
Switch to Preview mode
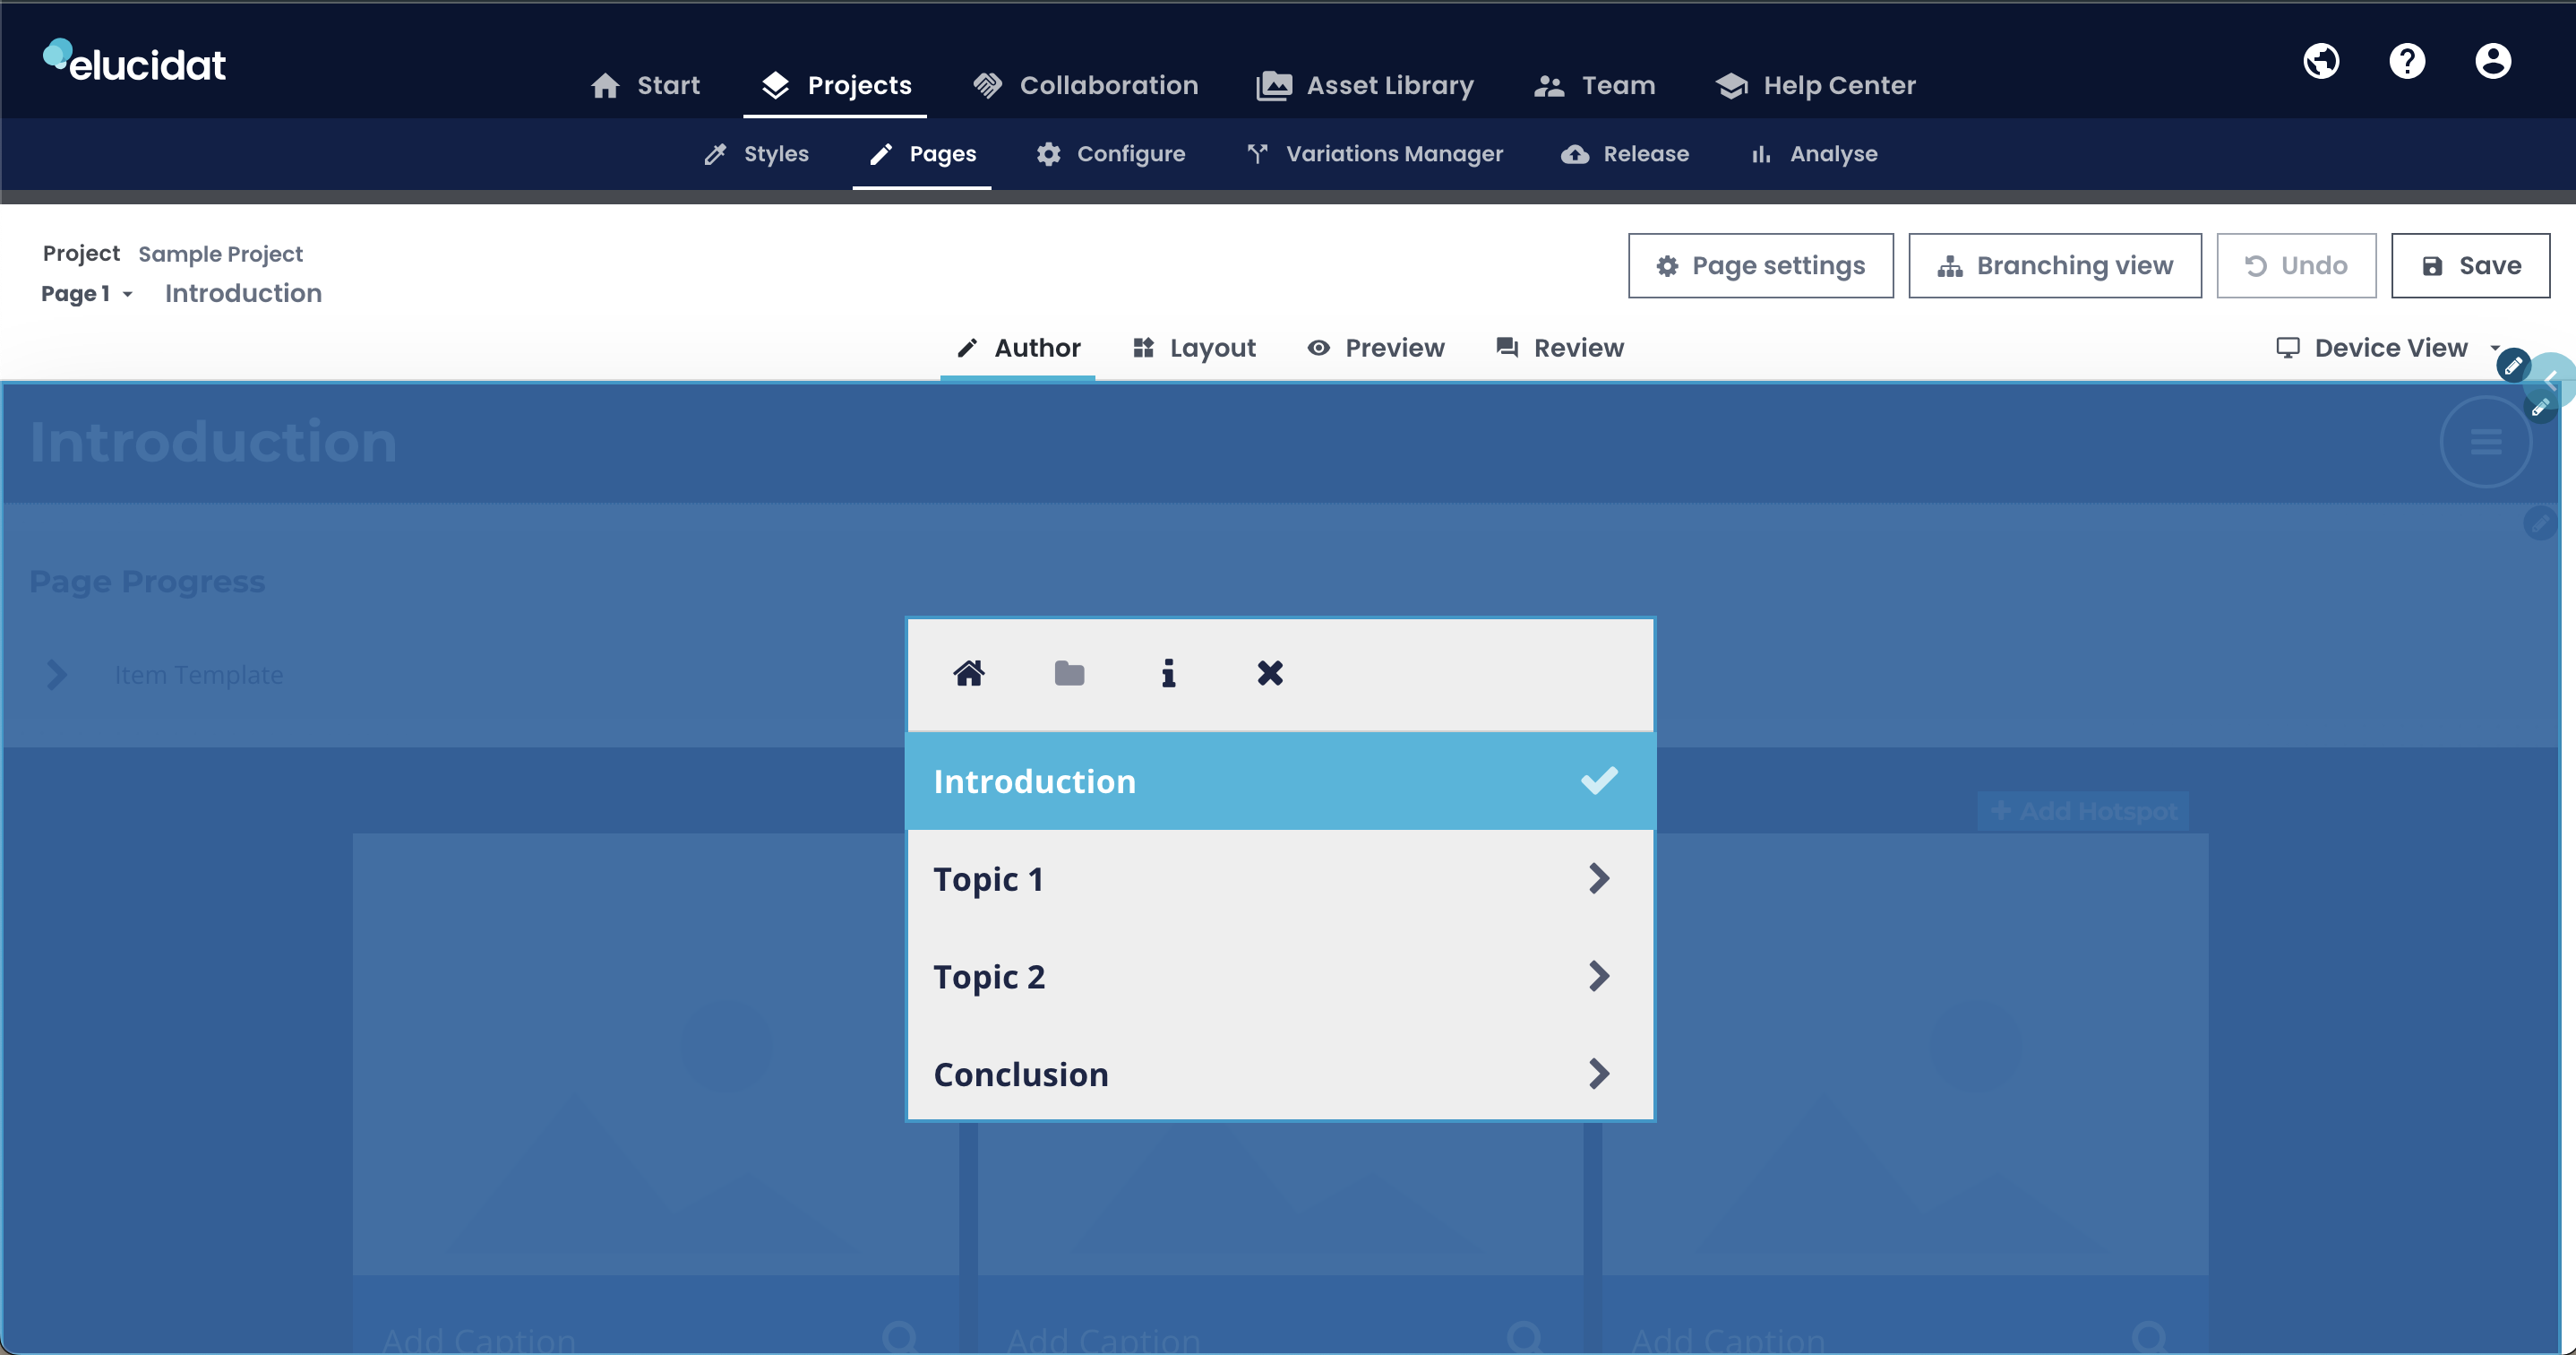(1376, 347)
